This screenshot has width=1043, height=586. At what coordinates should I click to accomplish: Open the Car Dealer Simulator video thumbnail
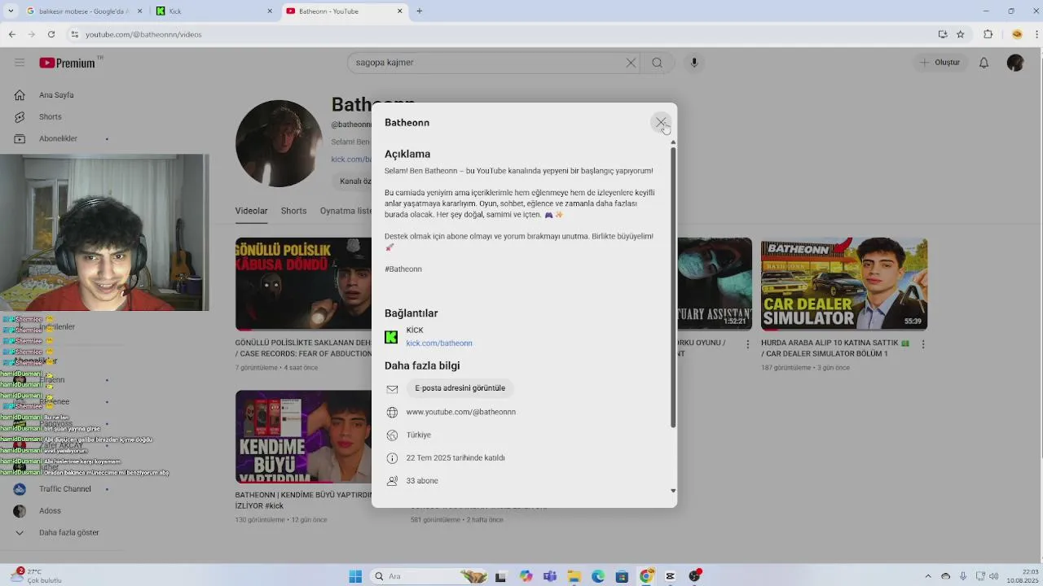(844, 284)
